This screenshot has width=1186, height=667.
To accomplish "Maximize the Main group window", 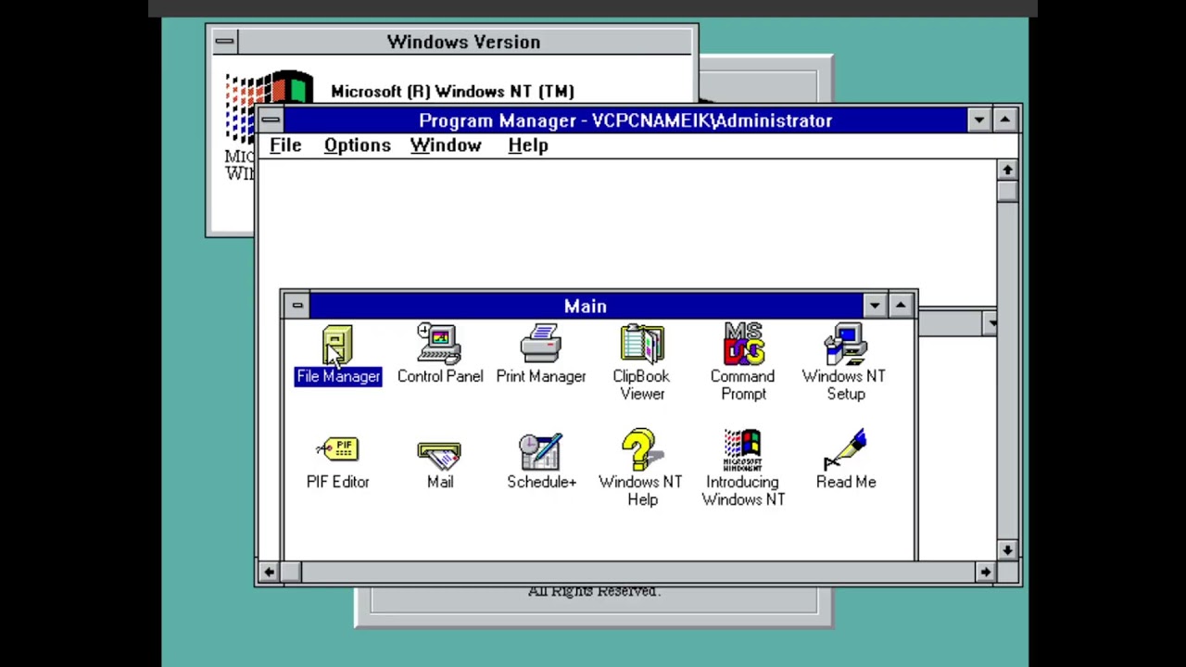I will (901, 306).
